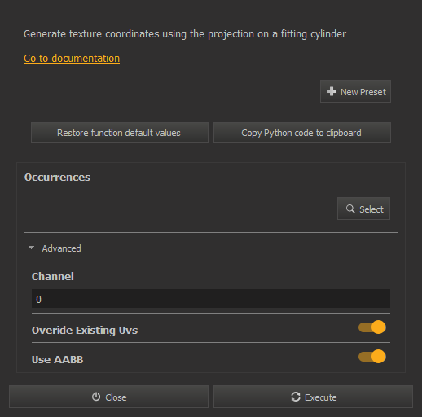Restore function default values

(120, 133)
